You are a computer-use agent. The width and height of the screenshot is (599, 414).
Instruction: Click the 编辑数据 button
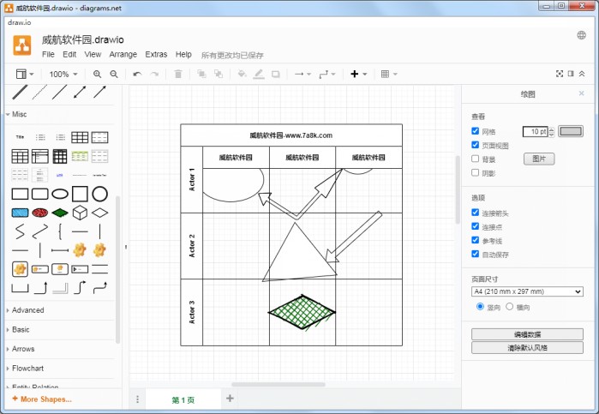pyautogui.click(x=527, y=334)
